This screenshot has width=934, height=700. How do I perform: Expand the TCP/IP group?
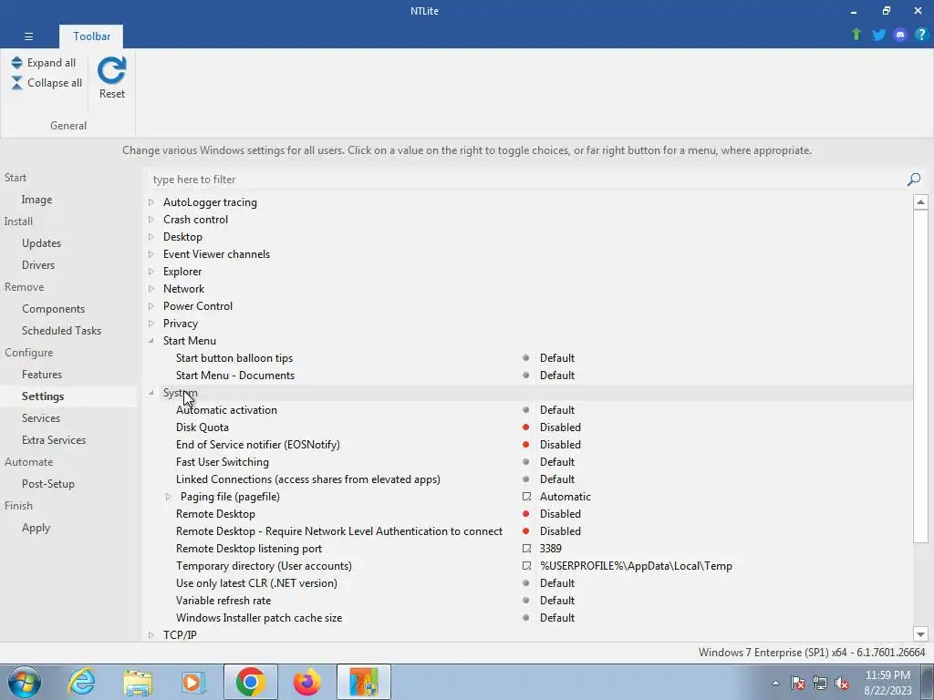pos(151,635)
